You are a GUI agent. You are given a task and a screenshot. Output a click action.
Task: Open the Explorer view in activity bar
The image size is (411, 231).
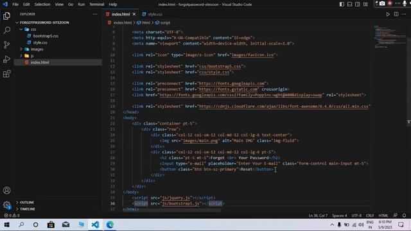(x=7, y=16)
